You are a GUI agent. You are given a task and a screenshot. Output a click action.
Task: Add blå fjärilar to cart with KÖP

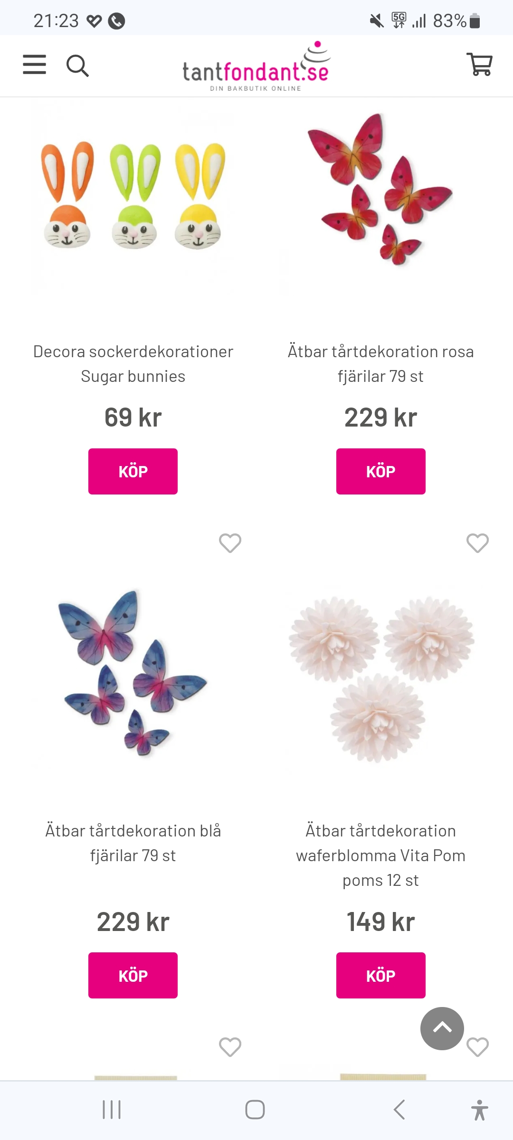pyautogui.click(x=133, y=975)
